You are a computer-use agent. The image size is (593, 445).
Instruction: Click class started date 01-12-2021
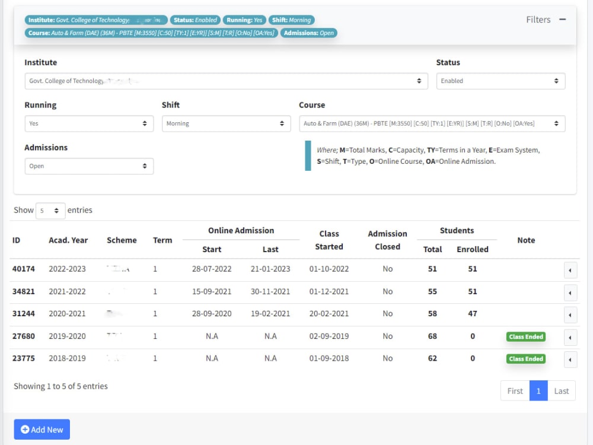329,291
